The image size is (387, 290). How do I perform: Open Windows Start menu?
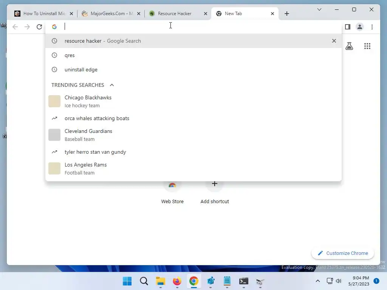pos(127,281)
